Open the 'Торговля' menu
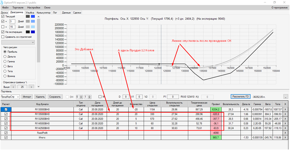The width and height of the screenshot is (290, 150). click(18, 8)
